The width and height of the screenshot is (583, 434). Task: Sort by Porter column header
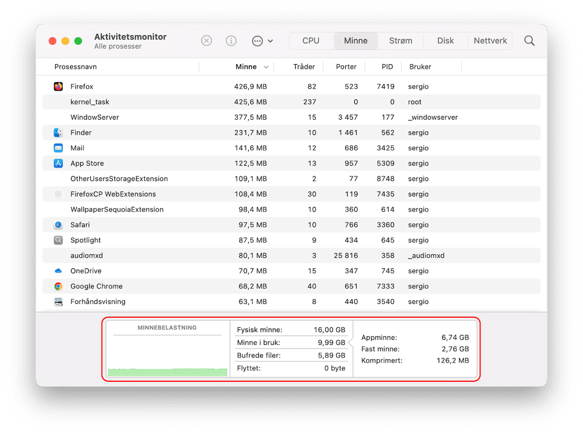(346, 67)
